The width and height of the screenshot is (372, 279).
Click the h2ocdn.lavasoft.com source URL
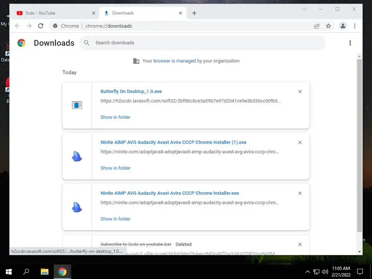190,101
